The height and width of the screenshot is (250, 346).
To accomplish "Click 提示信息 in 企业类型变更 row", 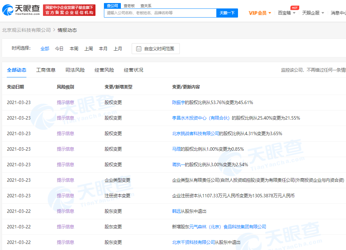I will (65, 180).
